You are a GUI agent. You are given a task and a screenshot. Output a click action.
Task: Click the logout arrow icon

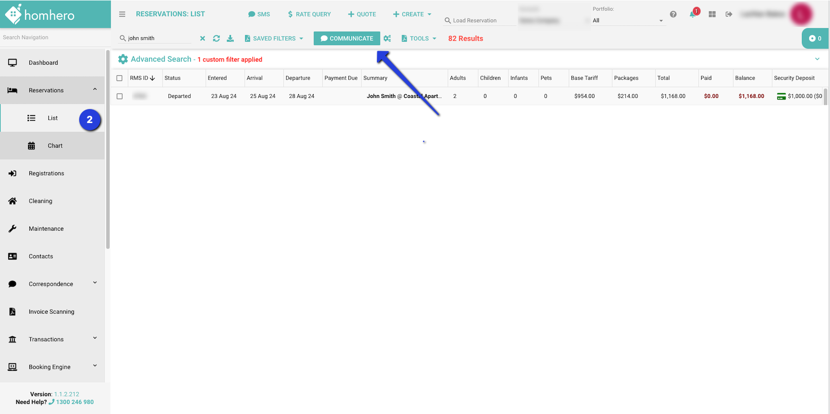click(729, 14)
